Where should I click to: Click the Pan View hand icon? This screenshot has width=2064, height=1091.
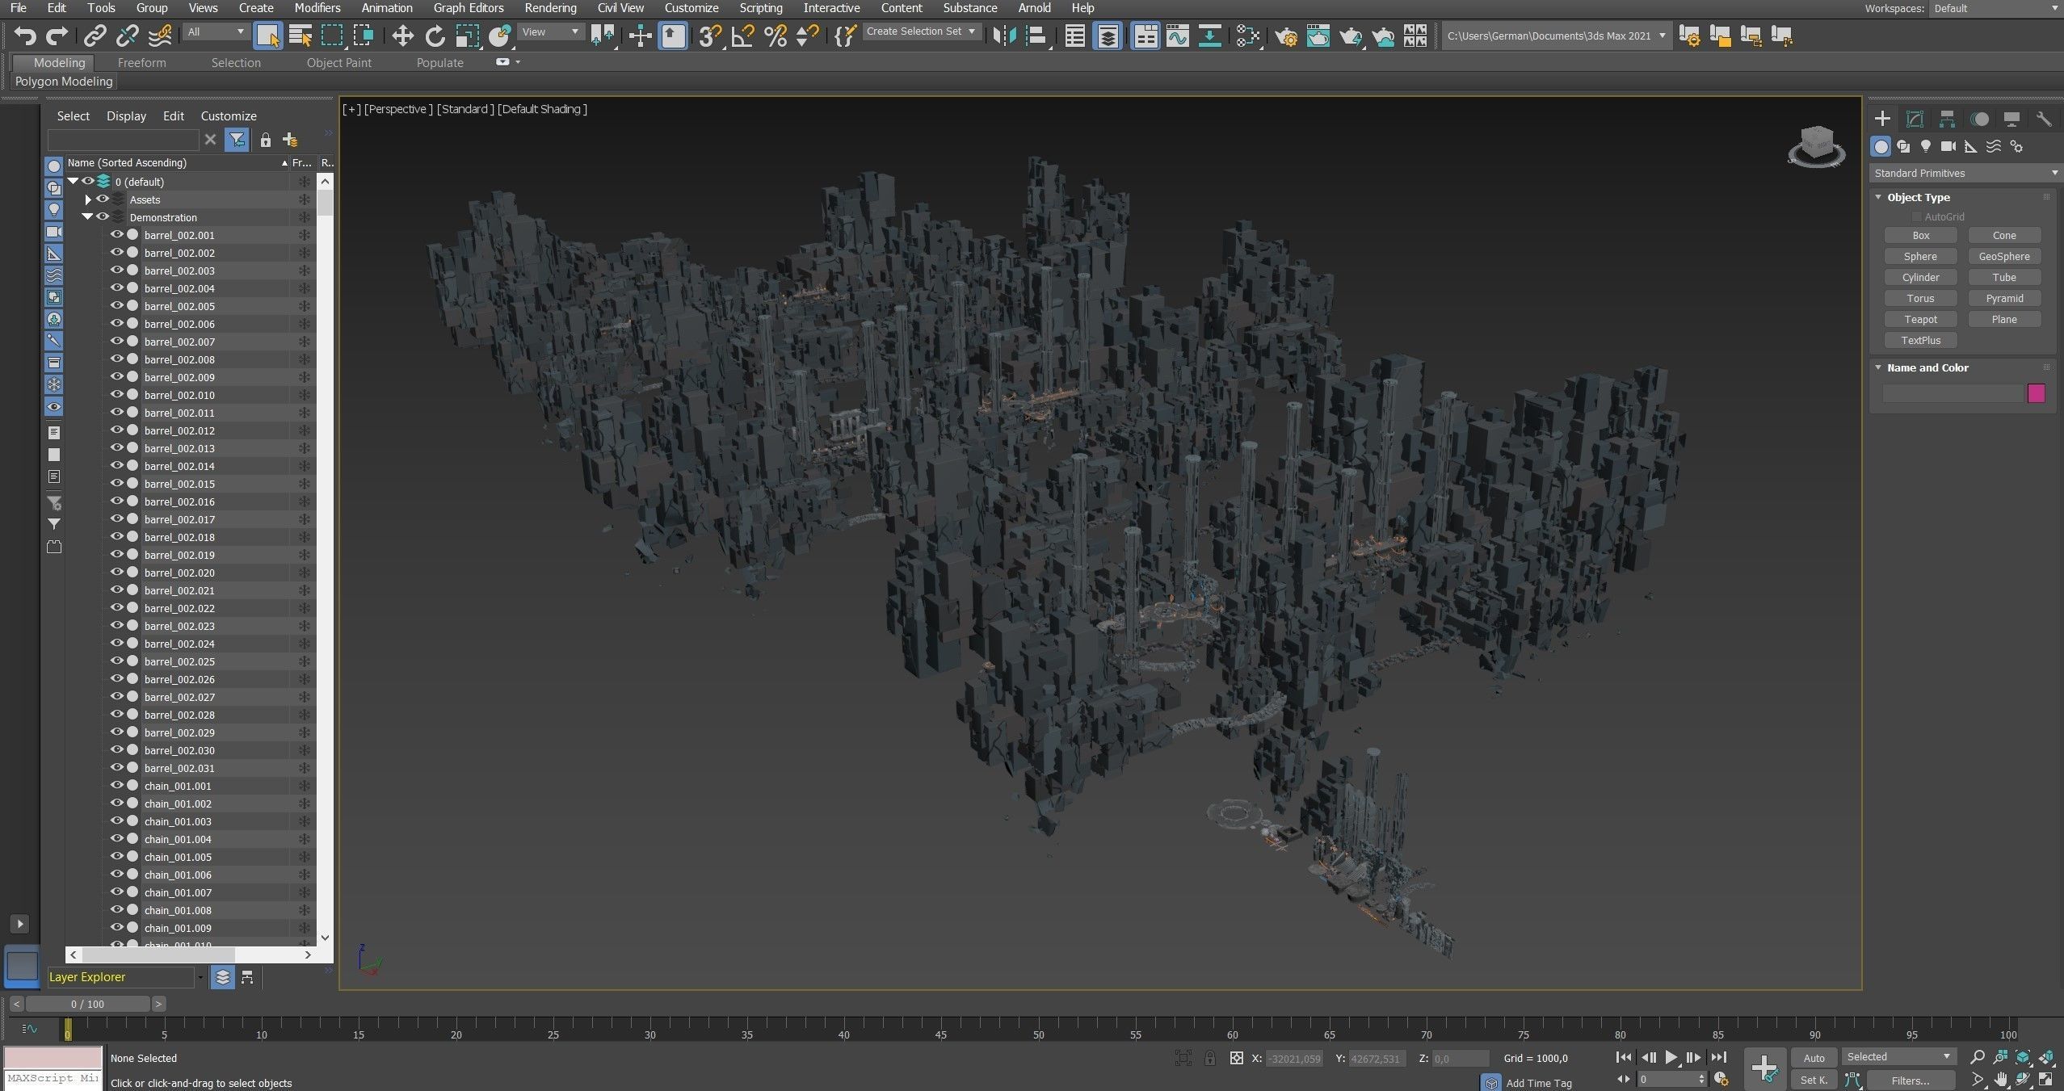2000,1080
